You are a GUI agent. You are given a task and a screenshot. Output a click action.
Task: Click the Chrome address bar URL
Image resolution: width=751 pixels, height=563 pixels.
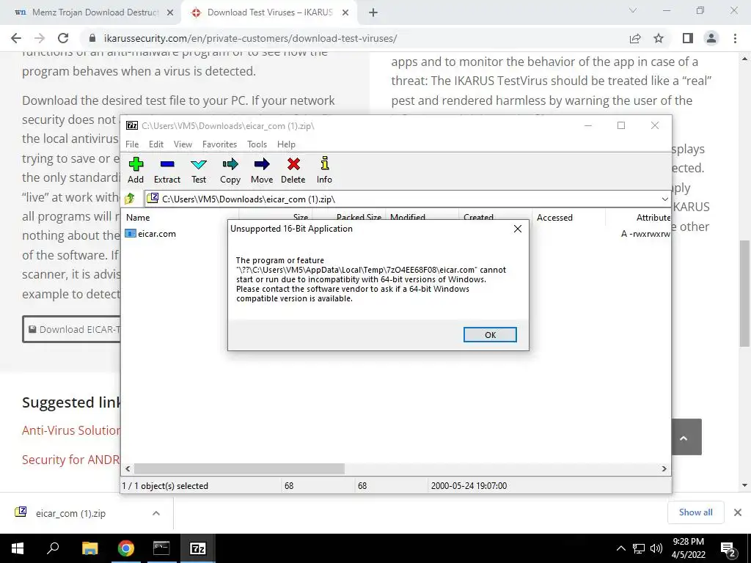251,38
